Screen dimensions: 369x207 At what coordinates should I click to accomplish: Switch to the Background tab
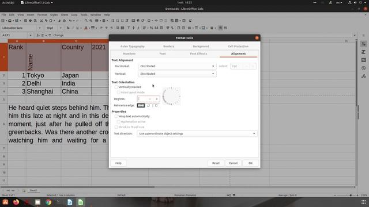201,47
